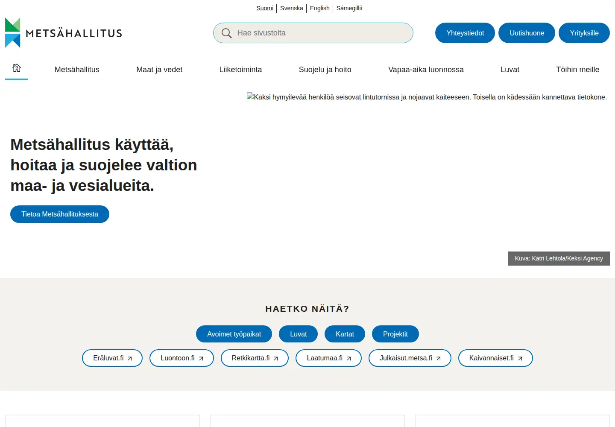Screen dimensions: 615x427
Task: Open Maat ja vedet menu
Action: (x=159, y=70)
